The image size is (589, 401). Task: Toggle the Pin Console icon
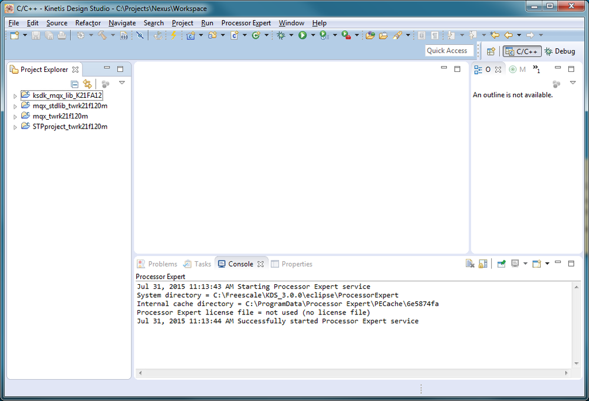(x=501, y=264)
